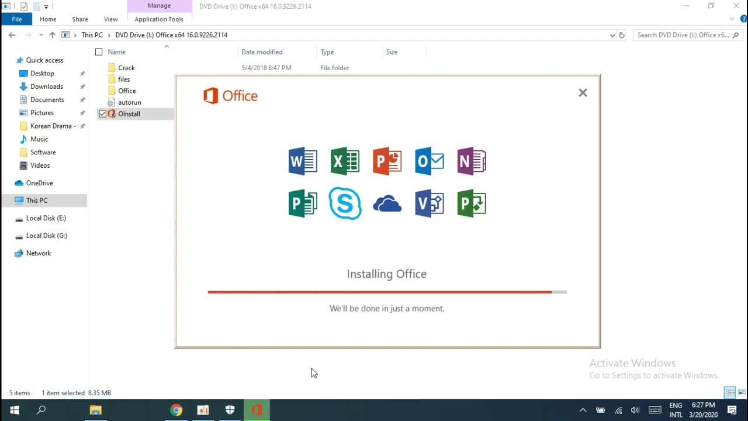748x421 pixels.
Task: Open Pictures in navigation pane
Action: pyautogui.click(x=41, y=113)
